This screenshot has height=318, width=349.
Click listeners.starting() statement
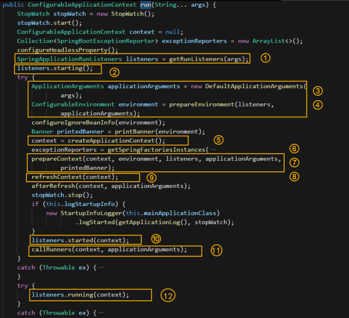click(55, 68)
